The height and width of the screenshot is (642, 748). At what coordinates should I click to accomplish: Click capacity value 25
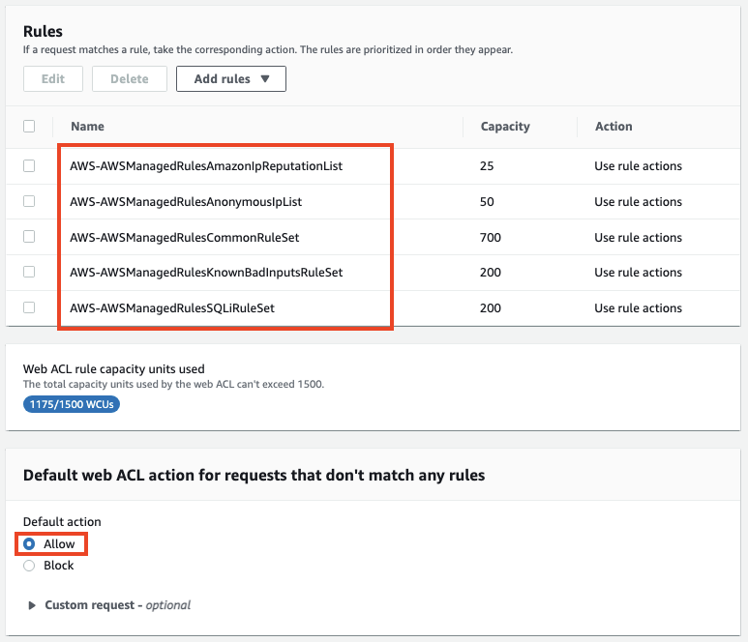coord(487,166)
